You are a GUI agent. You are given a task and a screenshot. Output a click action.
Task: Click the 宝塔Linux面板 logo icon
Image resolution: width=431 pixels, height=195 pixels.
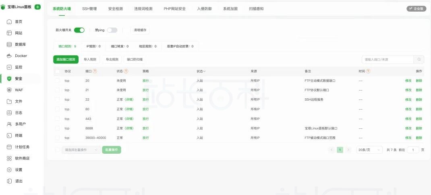coord(3,7)
